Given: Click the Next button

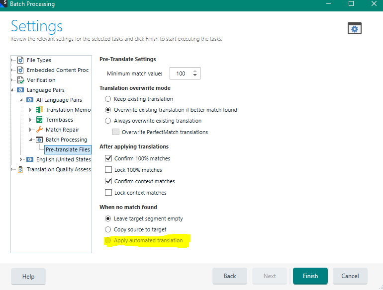Looking at the screenshot, I should coord(270,276).
